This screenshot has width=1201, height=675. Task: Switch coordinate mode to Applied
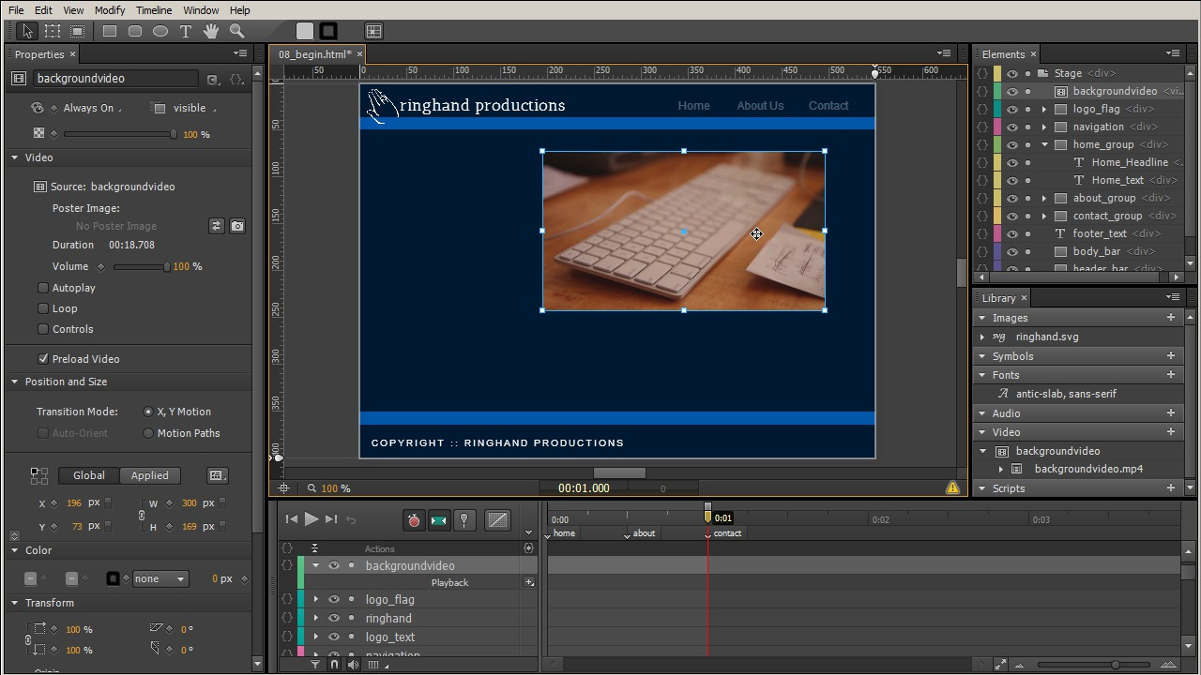click(149, 475)
